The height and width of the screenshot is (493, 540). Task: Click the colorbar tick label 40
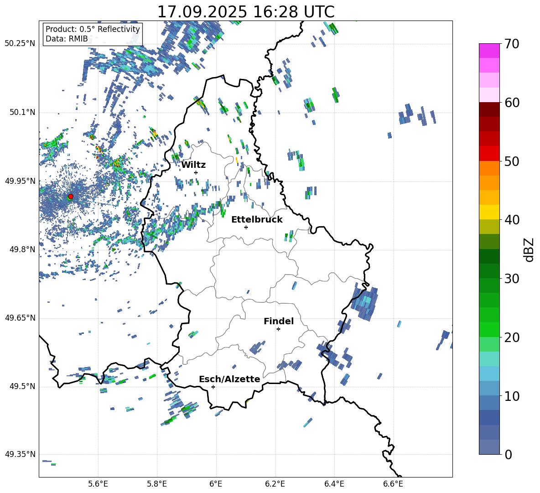tap(512, 220)
